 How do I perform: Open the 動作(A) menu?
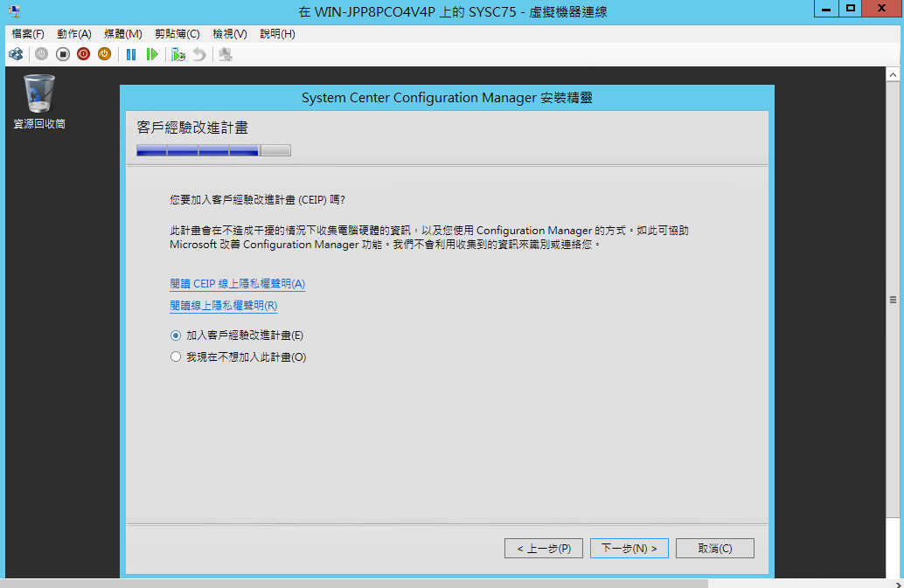point(74,34)
